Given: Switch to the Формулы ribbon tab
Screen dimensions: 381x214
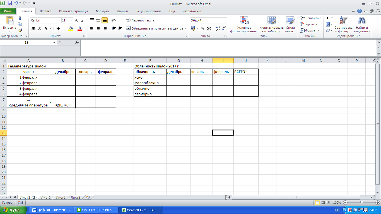Looking at the screenshot, I should point(102,11).
